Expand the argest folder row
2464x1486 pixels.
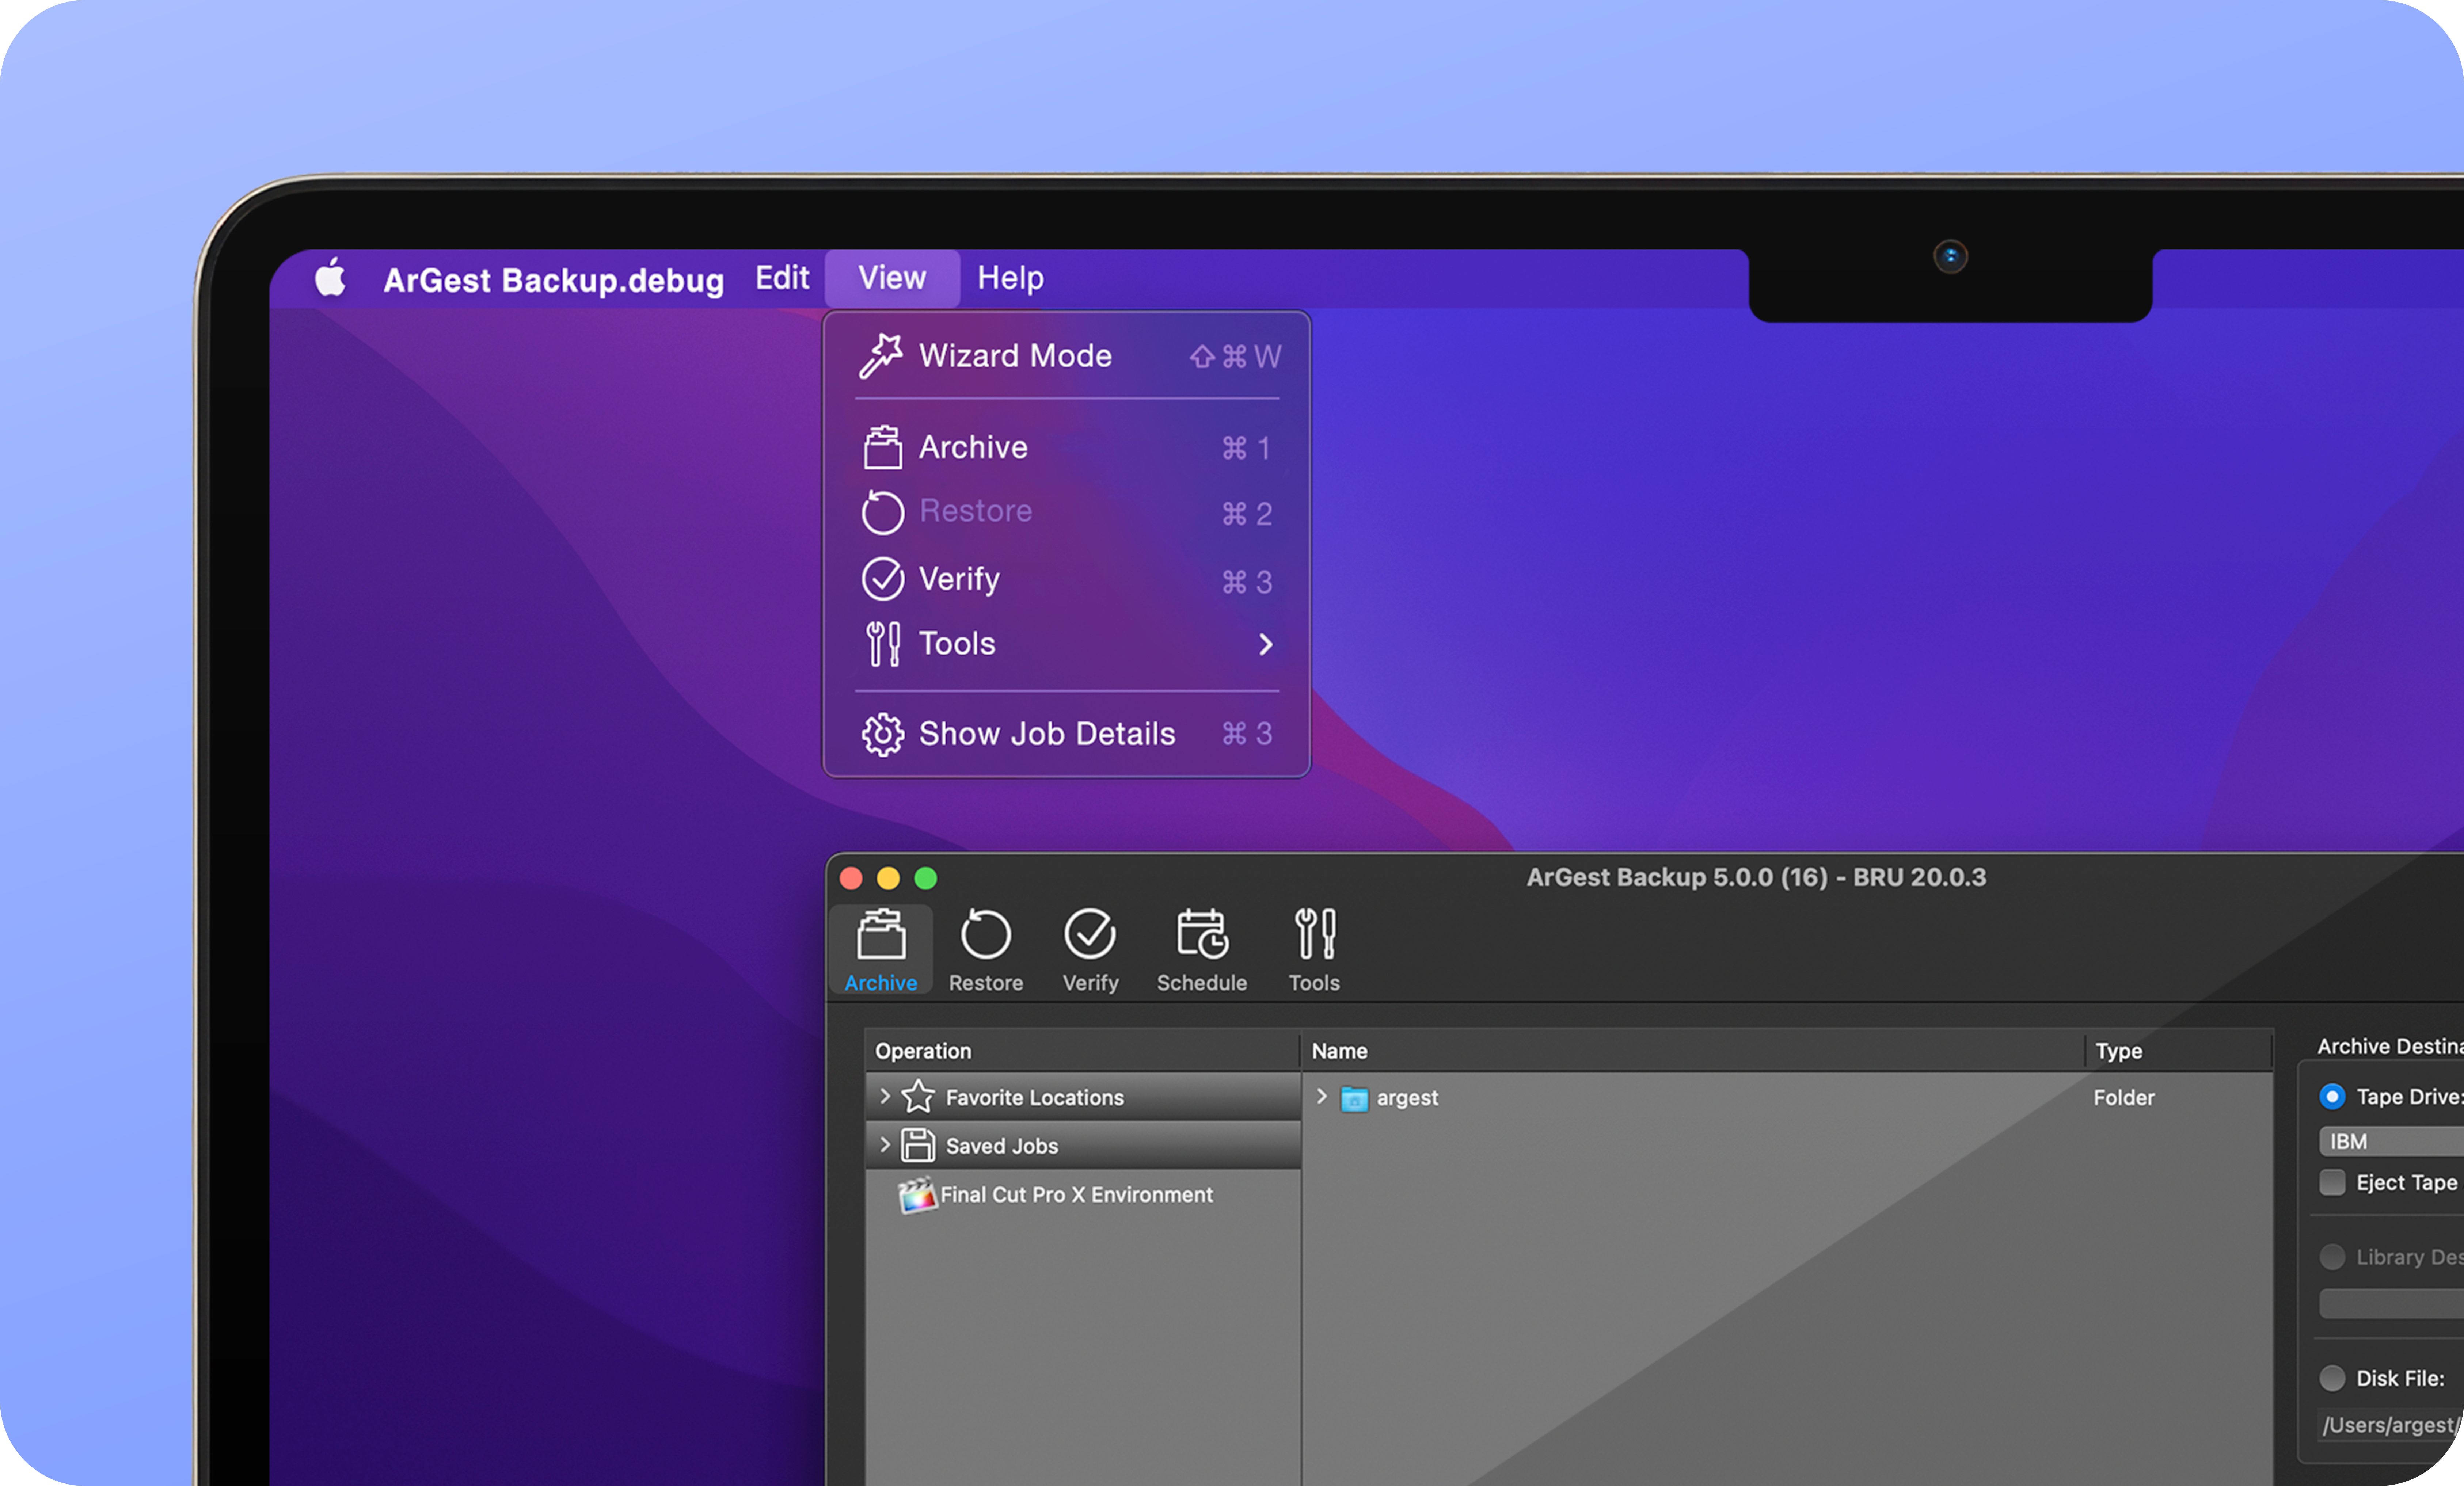(x=1321, y=1096)
